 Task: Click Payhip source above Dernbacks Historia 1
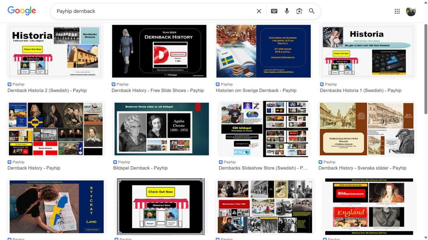coord(328,84)
